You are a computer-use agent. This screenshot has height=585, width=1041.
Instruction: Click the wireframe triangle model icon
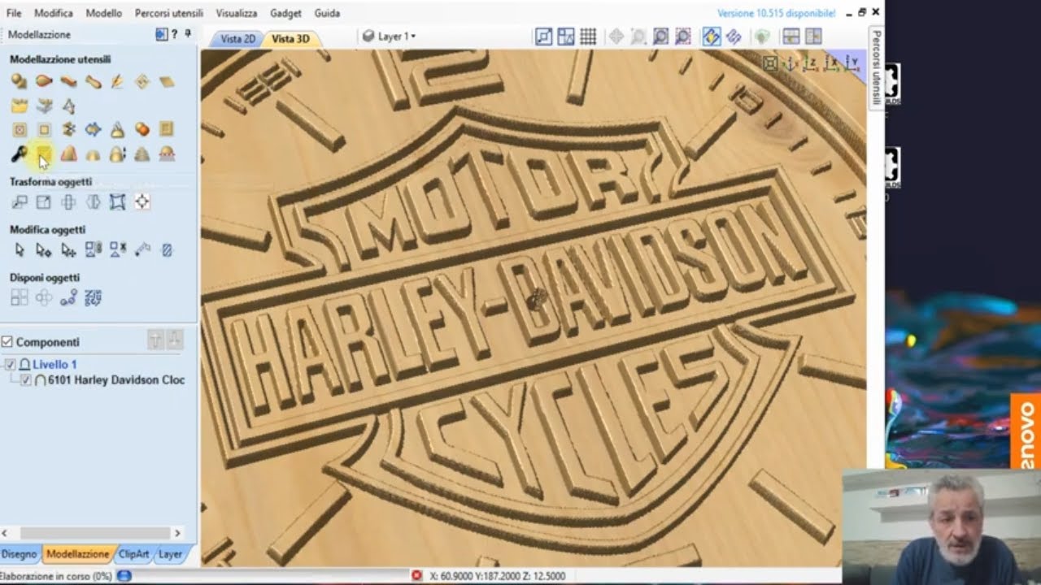[68, 106]
